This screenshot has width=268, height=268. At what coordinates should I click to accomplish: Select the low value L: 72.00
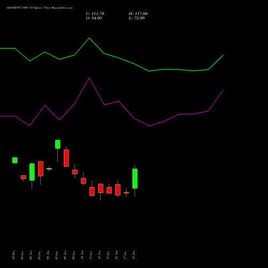pyautogui.click(x=137, y=18)
